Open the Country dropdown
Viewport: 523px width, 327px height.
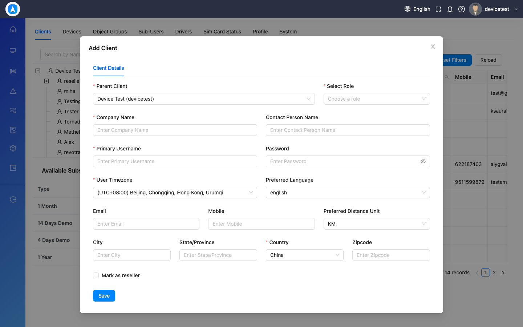tap(305, 255)
